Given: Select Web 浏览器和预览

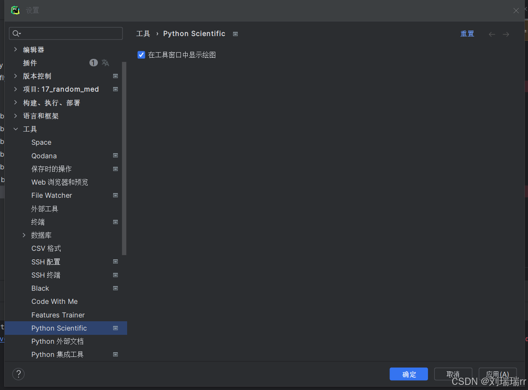Looking at the screenshot, I should pos(60,182).
